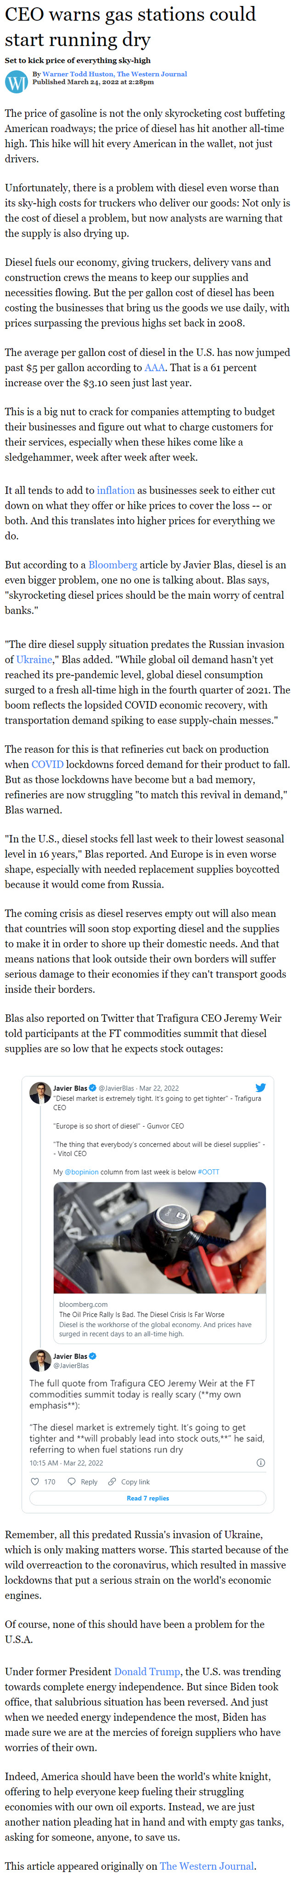The height and width of the screenshot is (1889, 299).
Task: Click Javier Blas's avatar on the main tweet
Action: [40, 1360]
